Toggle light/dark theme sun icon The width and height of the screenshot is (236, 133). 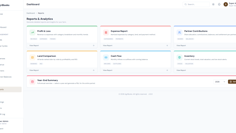pos(213,4)
